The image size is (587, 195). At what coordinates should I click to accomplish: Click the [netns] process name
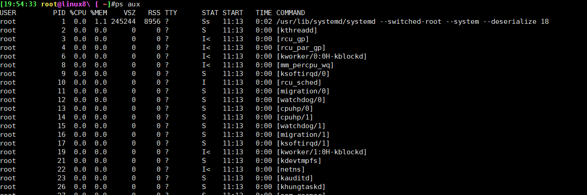coord(291,169)
